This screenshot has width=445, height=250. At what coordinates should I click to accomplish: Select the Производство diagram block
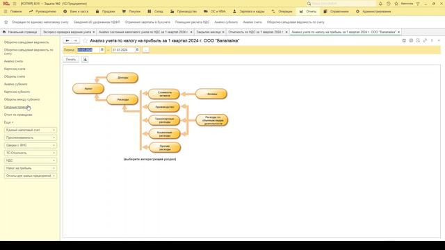(x=164, y=107)
